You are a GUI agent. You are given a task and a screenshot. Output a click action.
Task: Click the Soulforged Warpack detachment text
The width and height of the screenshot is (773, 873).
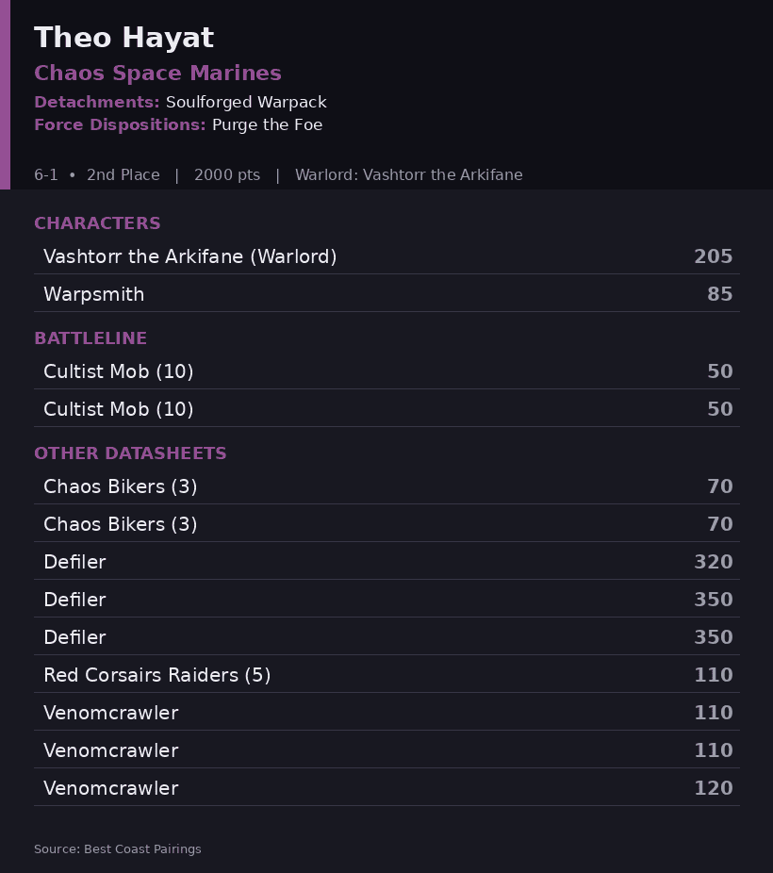pos(246,103)
